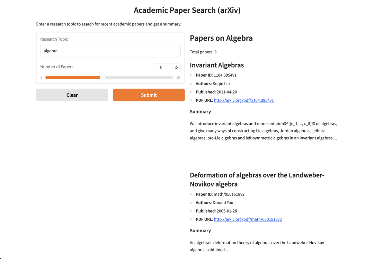This screenshot has width=374, height=259.
Task: Focus the Research Topic input field
Action: pyautogui.click(x=110, y=51)
